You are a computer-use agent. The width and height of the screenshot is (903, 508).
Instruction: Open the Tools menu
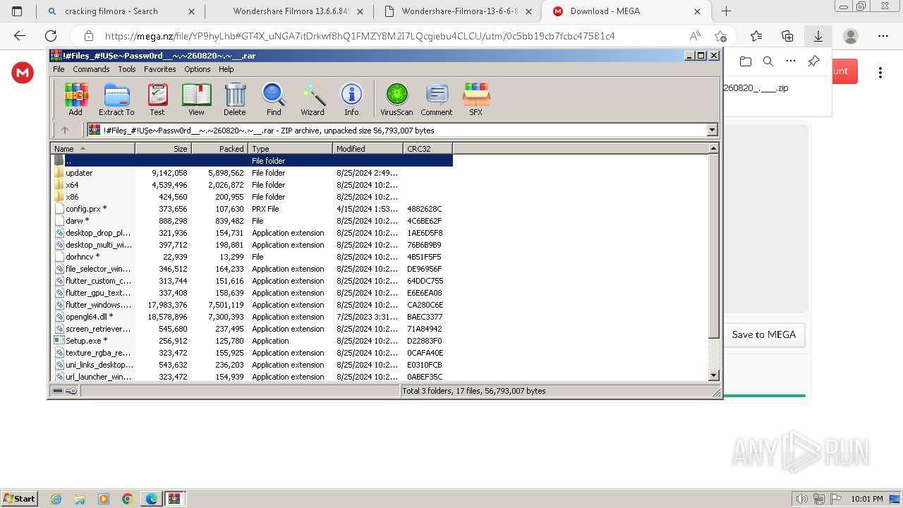click(x=127, y=69)
